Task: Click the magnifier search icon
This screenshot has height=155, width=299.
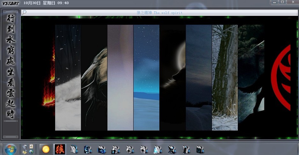Action: tap(24, 13)
